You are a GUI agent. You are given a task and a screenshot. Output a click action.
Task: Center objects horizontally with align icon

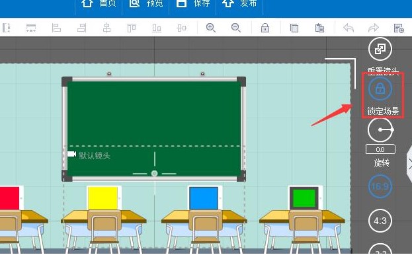click(106, 28)
